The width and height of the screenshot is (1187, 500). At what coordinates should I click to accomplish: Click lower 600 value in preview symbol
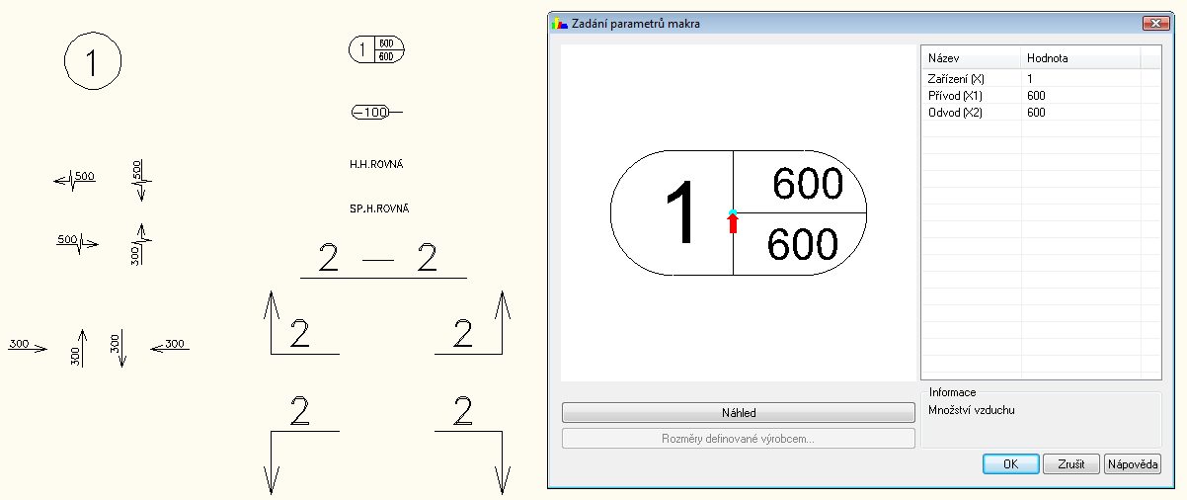pos(802,244)
